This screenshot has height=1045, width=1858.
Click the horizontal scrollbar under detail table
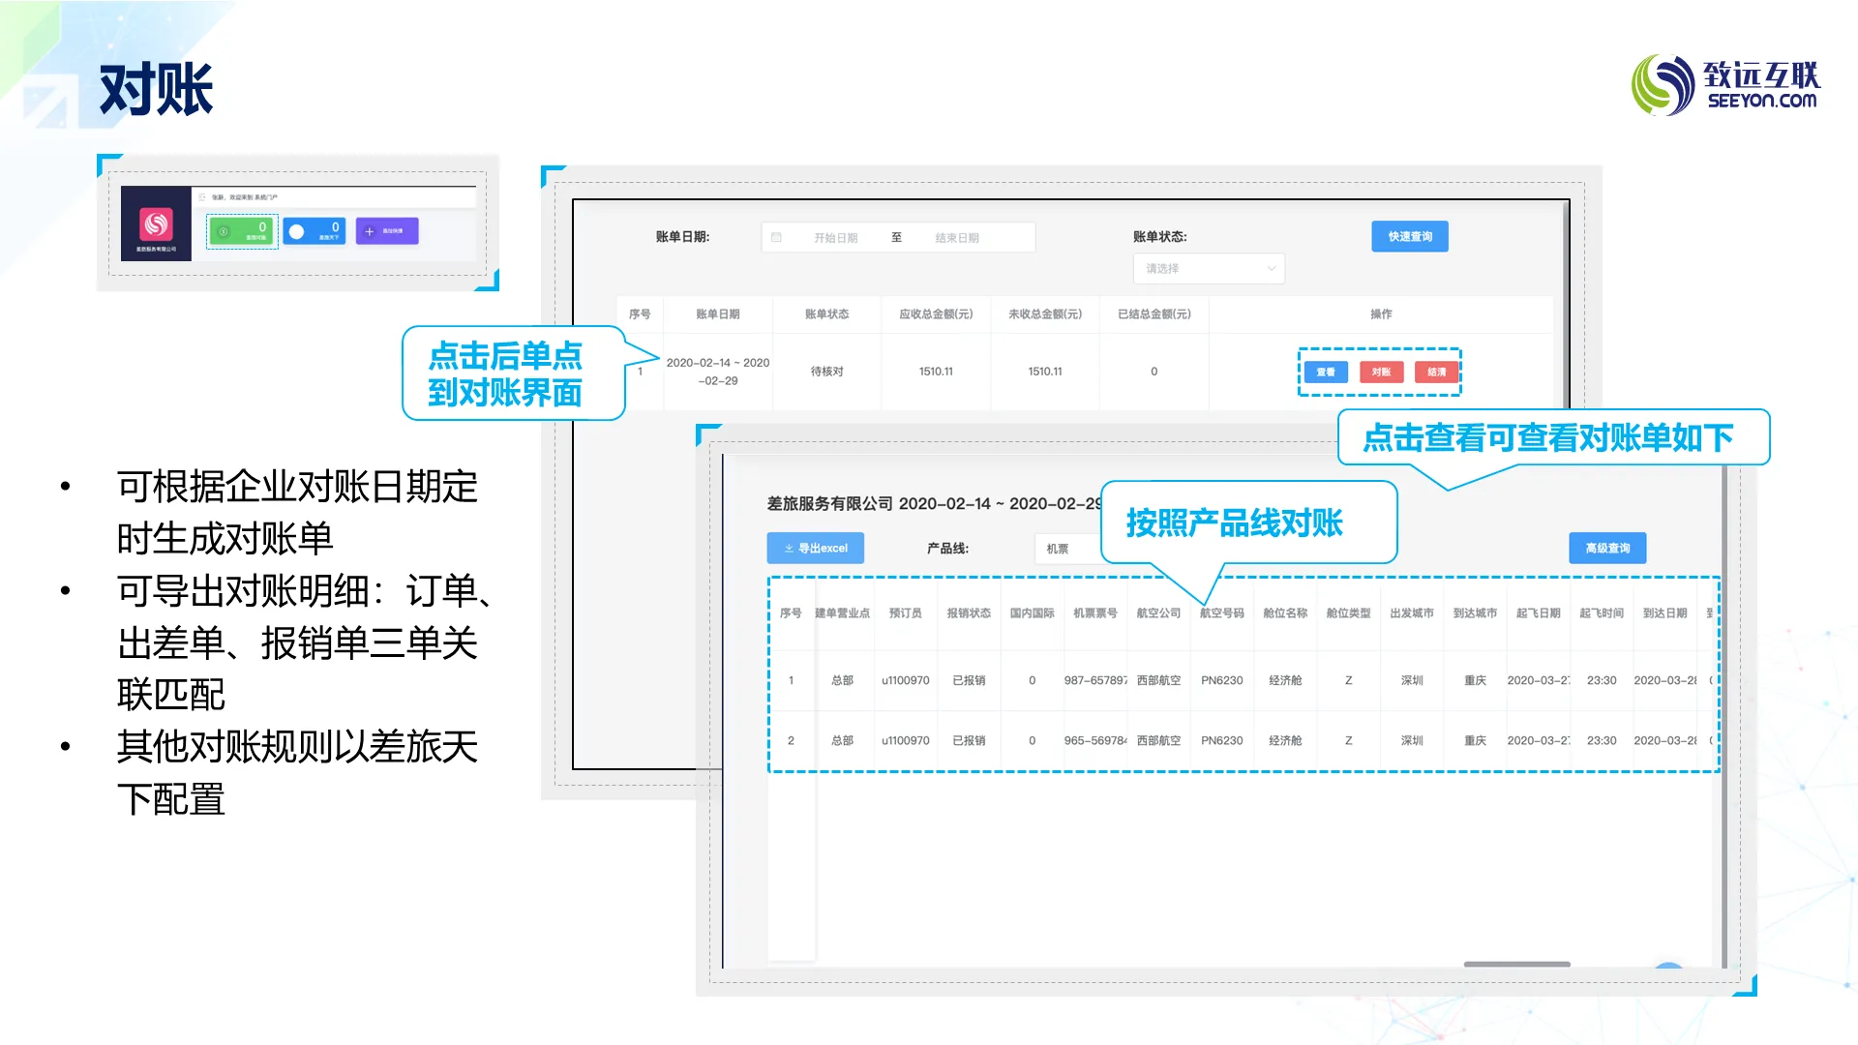(x=1517, y=965)
